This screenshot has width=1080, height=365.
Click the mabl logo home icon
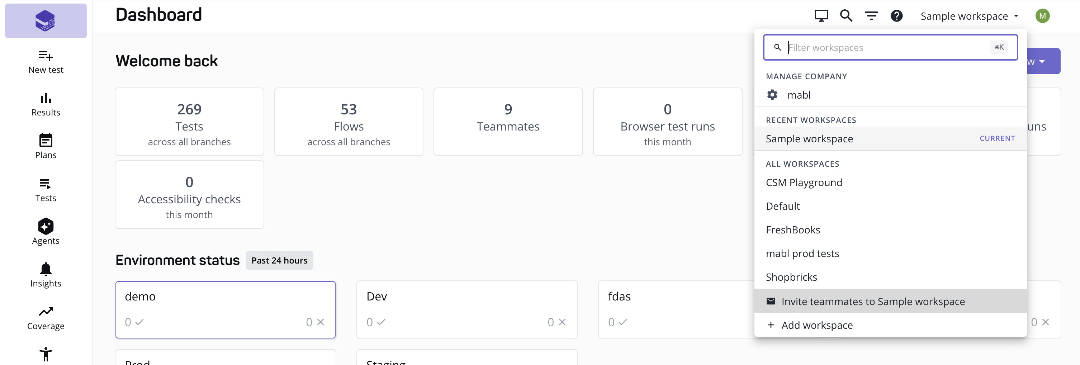45,20
